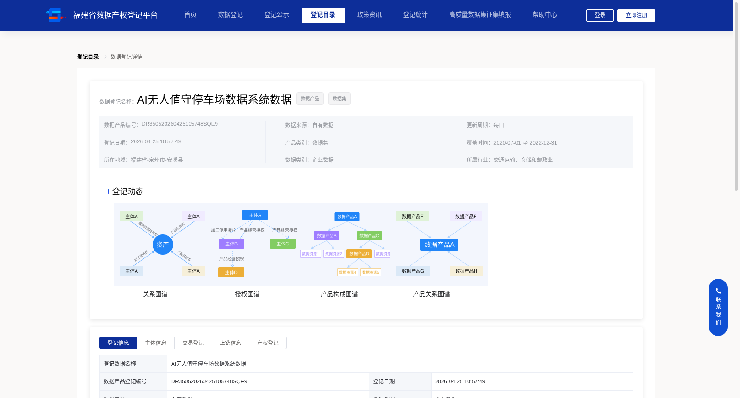
Task: Click the 福建省数据产权登记平台 site title
Action: point(116,15)
